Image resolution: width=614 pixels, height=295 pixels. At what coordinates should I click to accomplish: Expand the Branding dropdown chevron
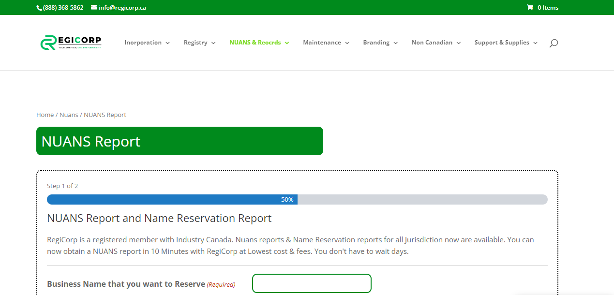pyautogui.click(x=396, y=43)
